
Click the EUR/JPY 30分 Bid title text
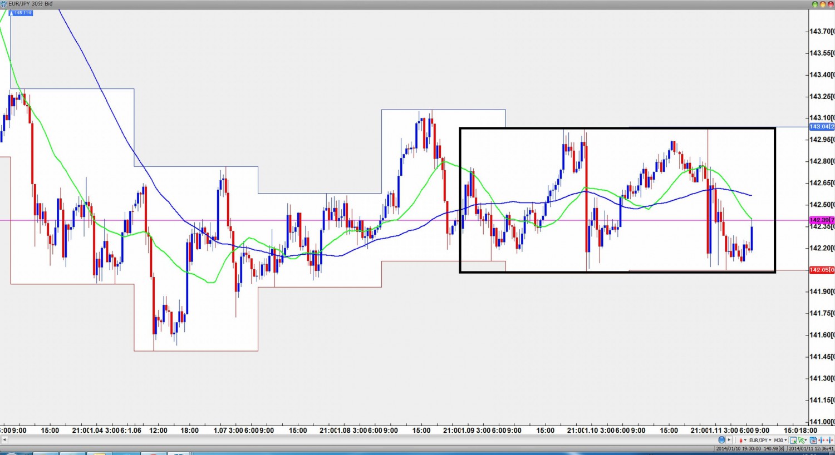tap(31, 4)
